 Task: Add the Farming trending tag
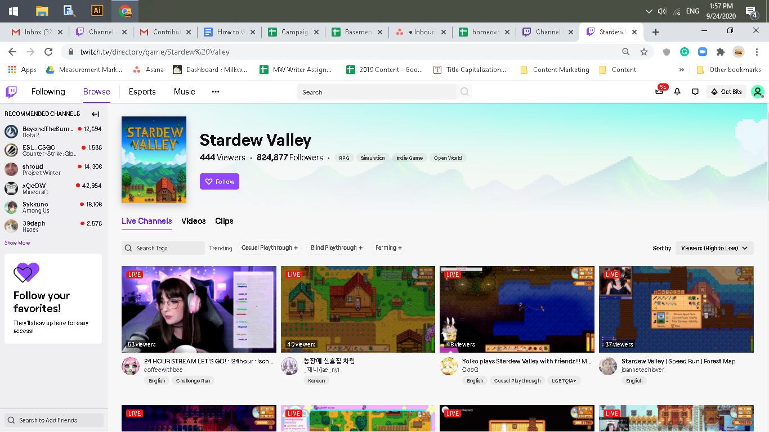coord(389,247)
